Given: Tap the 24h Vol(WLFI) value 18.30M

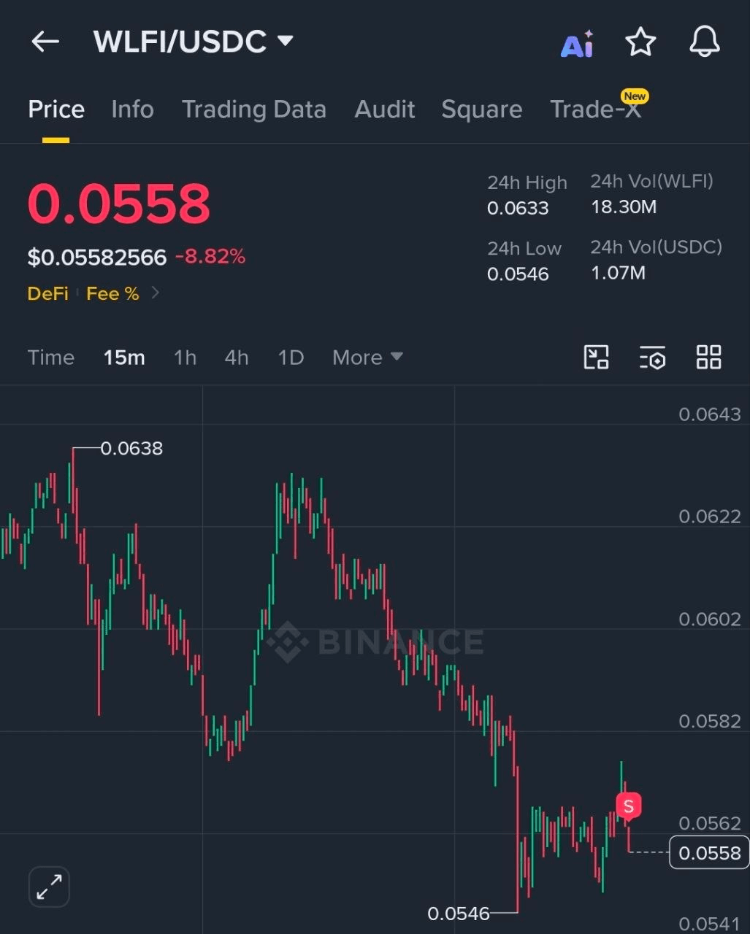Looking at the screenshot, I should 624,207.
